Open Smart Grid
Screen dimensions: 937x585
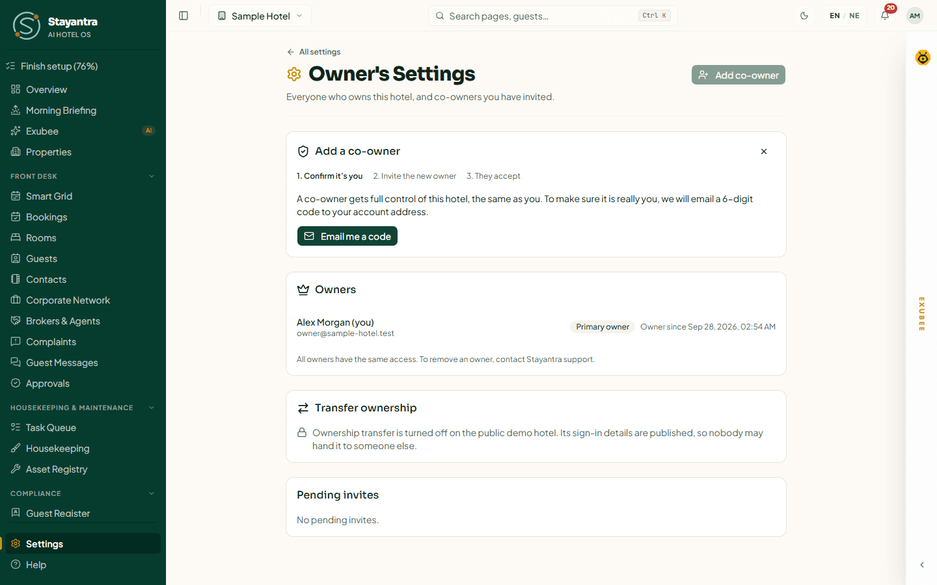tap(83, 196)
